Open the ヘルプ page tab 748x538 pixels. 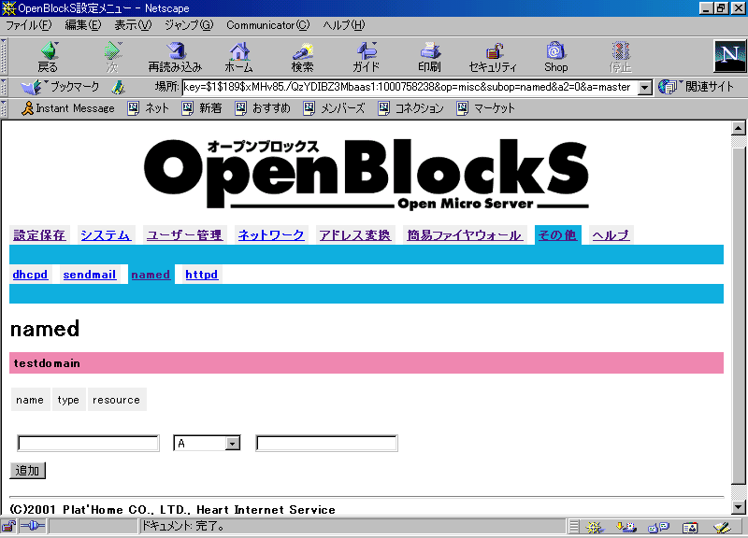click(x=611, y=235)
